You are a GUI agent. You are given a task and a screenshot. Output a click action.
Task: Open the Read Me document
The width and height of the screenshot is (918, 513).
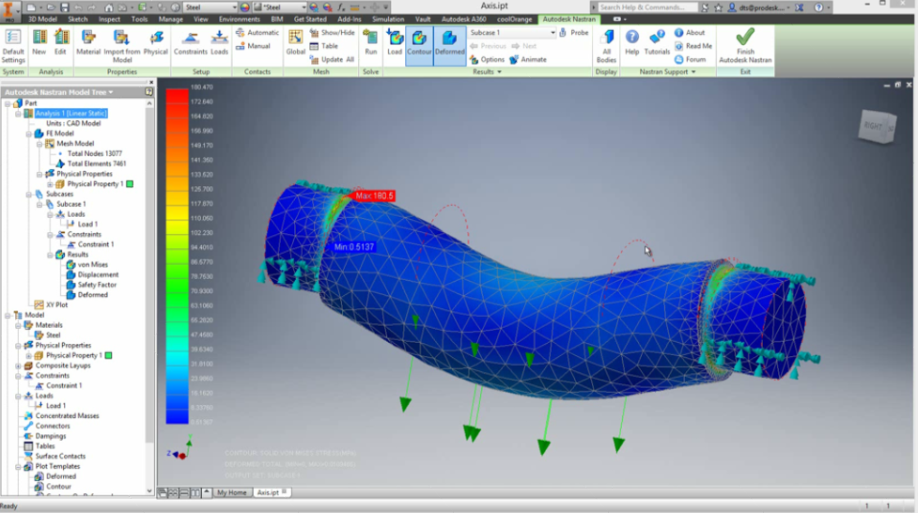tap(693, 46)
